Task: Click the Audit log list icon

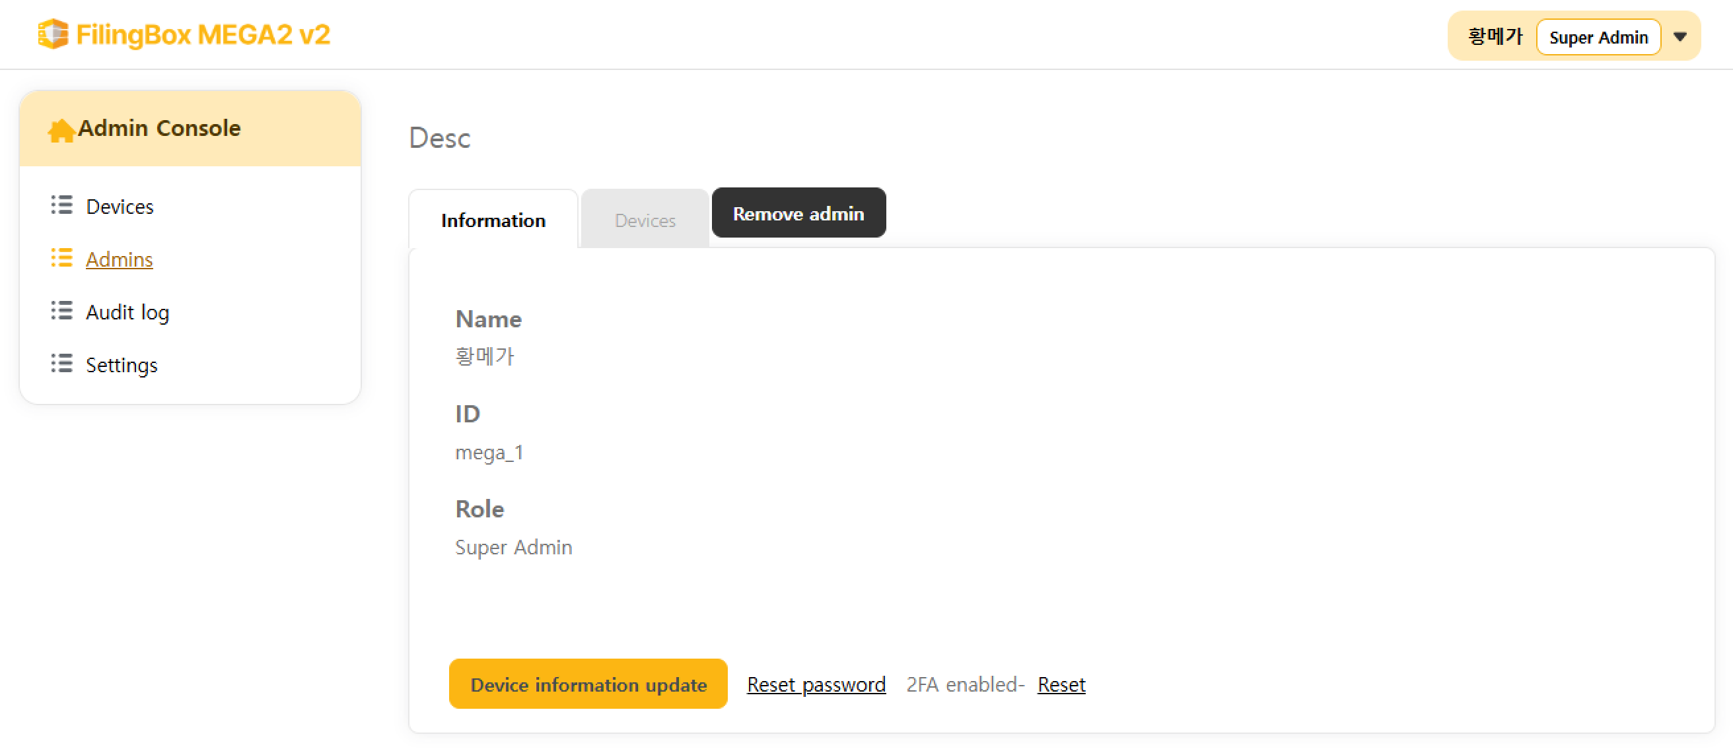Action: coord(61,311)
